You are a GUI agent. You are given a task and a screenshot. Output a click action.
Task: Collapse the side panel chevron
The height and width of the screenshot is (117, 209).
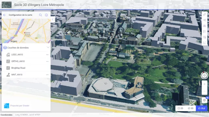(53, 19)
